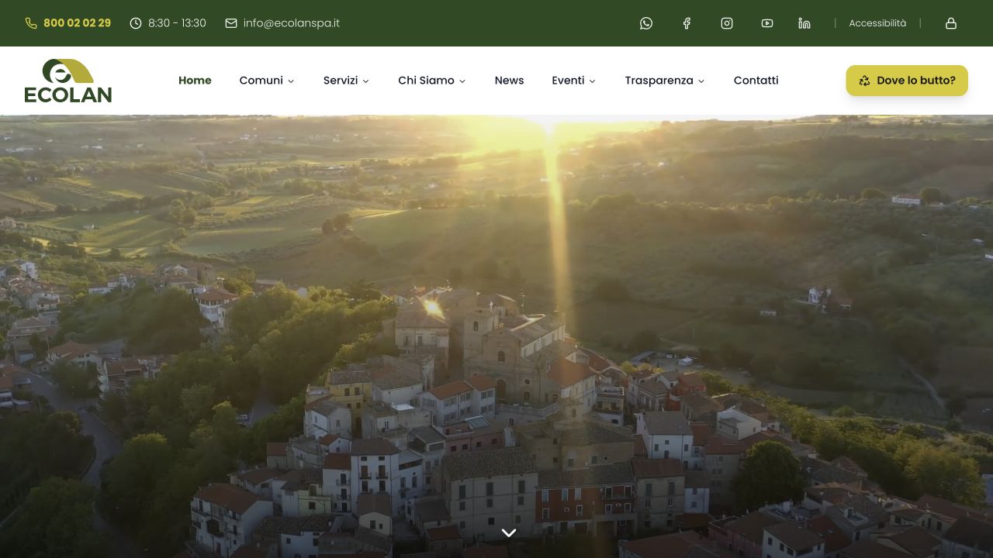Image resolution: width=993 pixels, height=558 pixels.
Task: Click the ECOLAN logo
Action: click(68, 81)
